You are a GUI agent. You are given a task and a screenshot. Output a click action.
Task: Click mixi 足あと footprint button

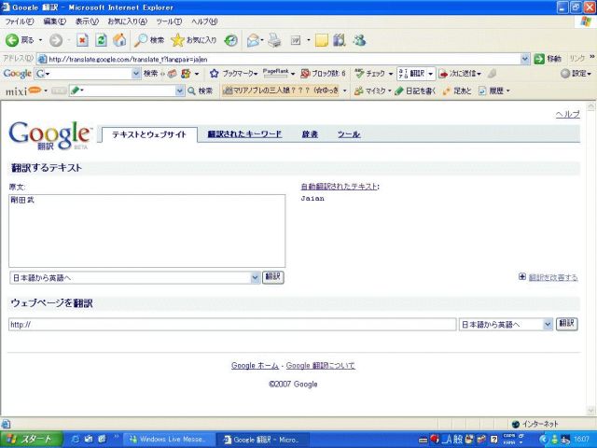457,91
